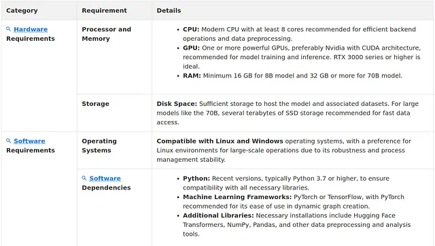Viewport: 435px width, 246px height.
Task: Click the magnifier icon beside Hardware
Action: tap(9, 29)
